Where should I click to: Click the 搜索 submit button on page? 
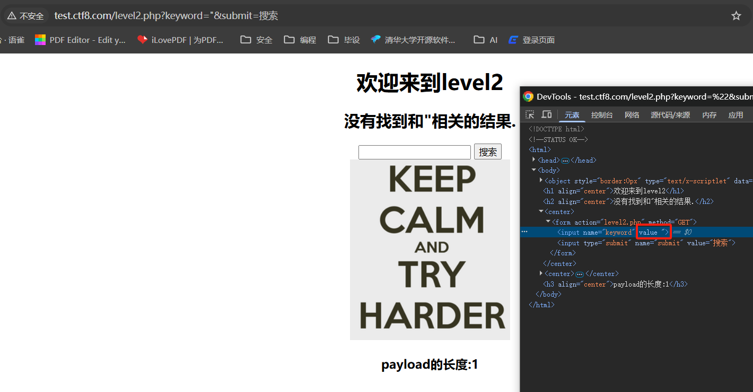pos(488,152)
